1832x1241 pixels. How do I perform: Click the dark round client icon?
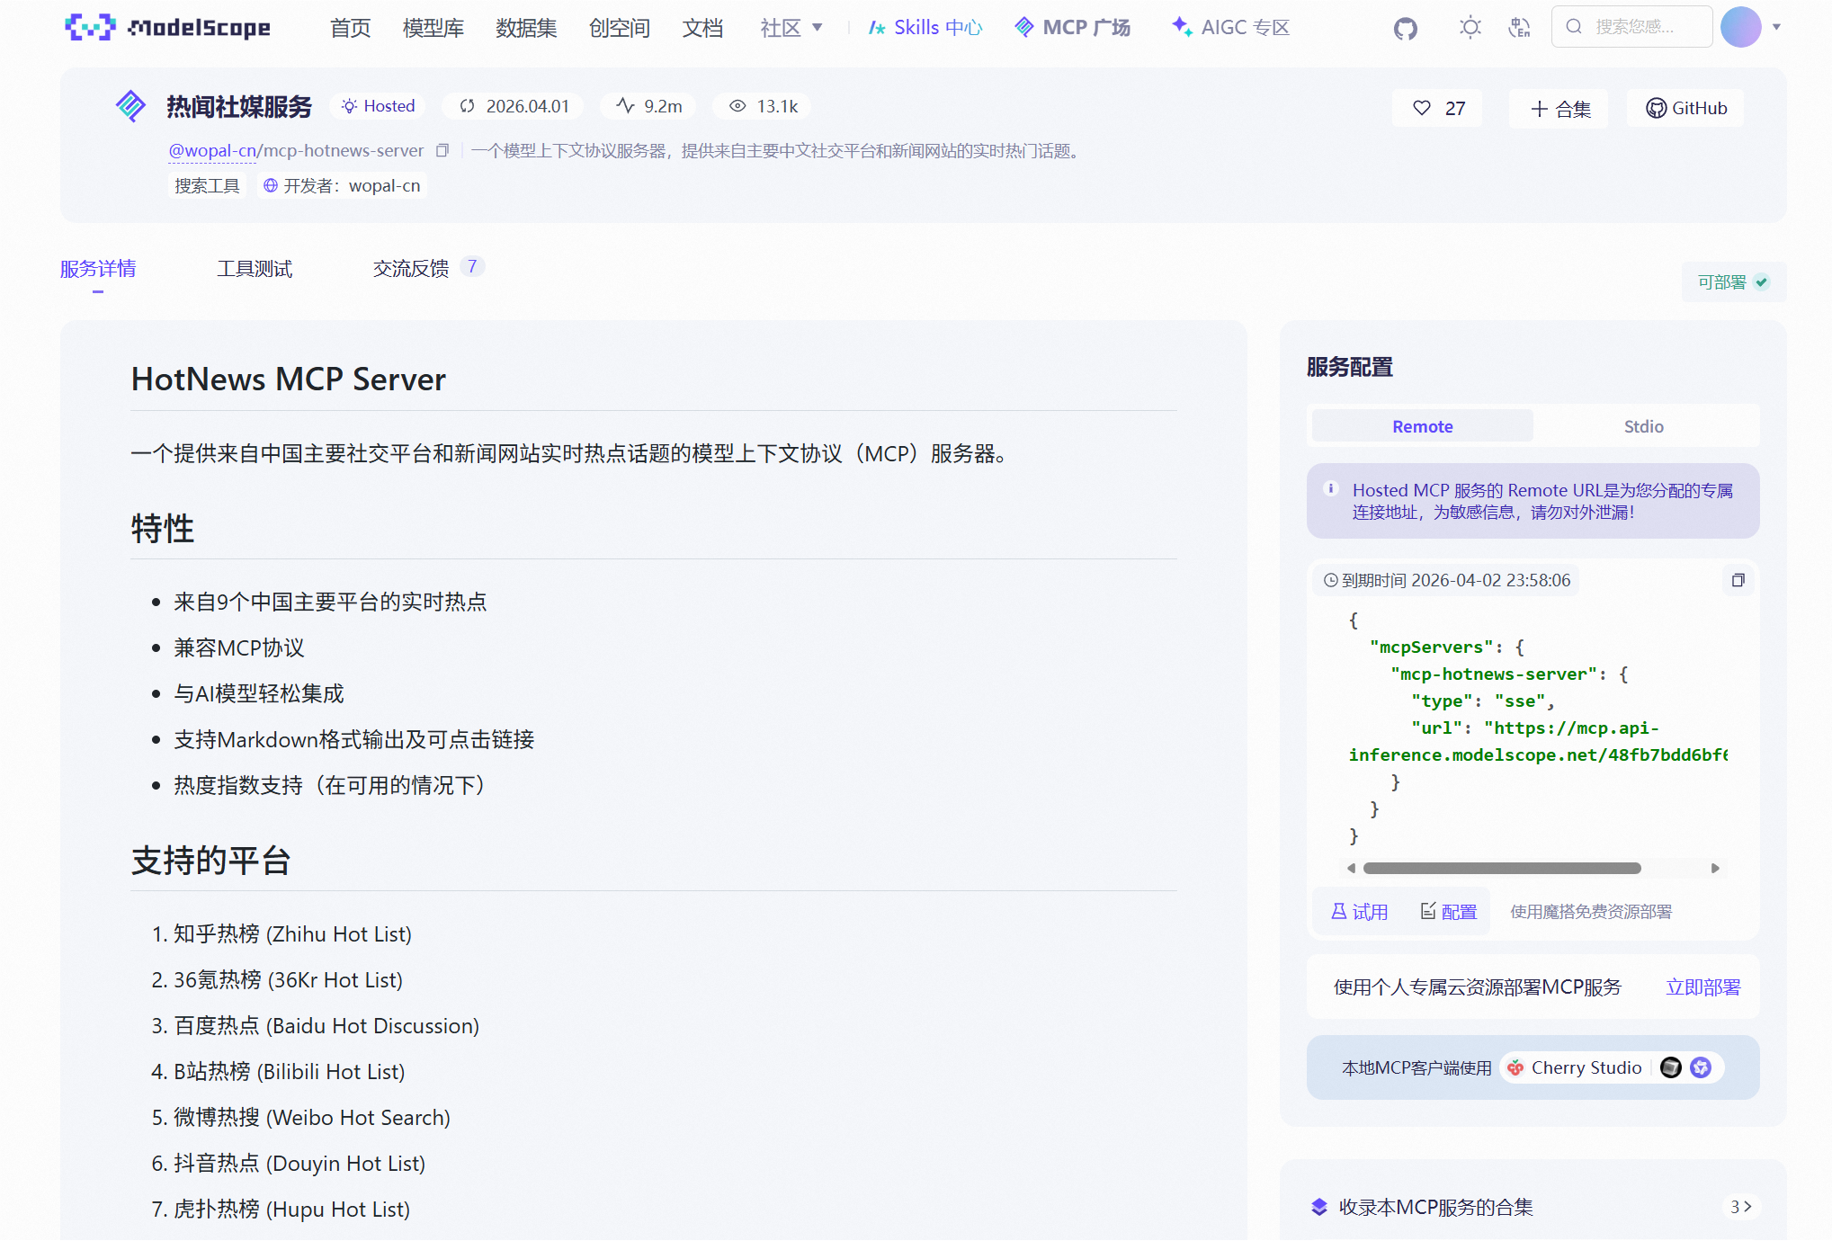pyautogui.click(x=1670, y=1067)
